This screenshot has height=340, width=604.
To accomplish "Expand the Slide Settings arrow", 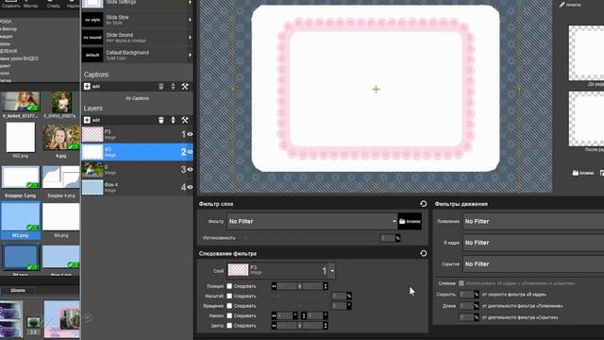I will pyautogui.click(x=190, y=2).
